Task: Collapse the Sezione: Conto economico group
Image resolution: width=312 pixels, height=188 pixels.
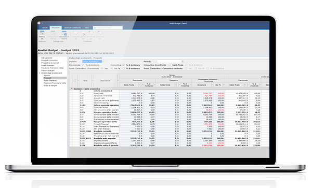Action: tap(72, 89)
